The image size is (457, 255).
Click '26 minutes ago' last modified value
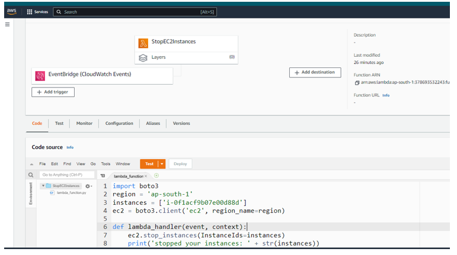[369, 63]
